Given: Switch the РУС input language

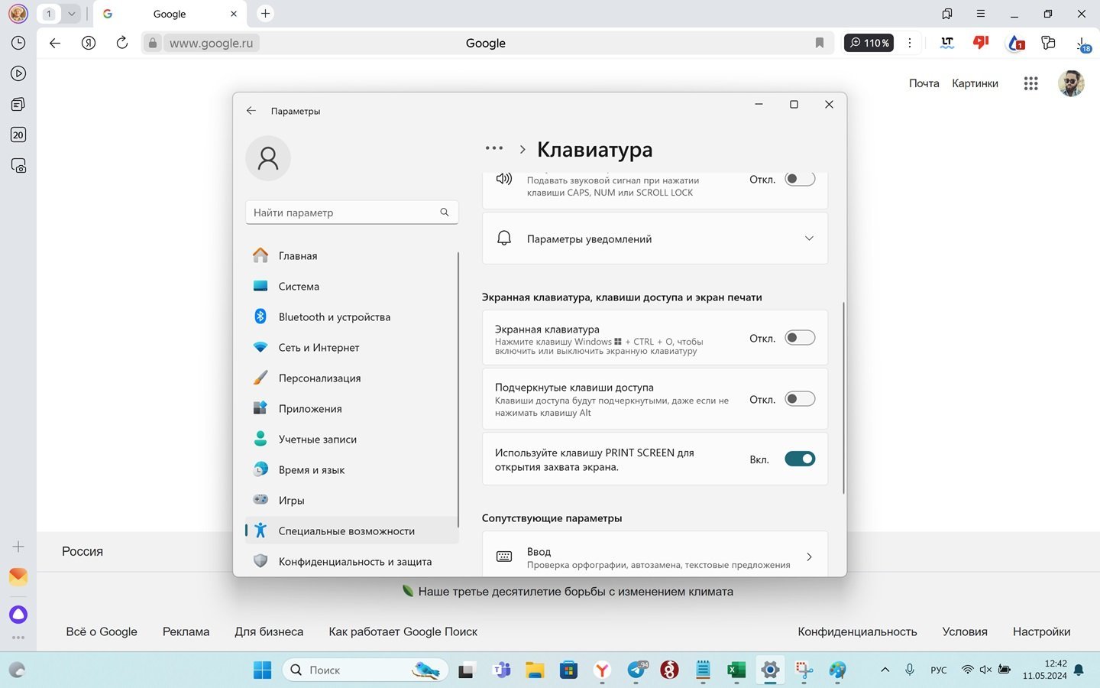Looking at the screenshot, I should (938, 670).
